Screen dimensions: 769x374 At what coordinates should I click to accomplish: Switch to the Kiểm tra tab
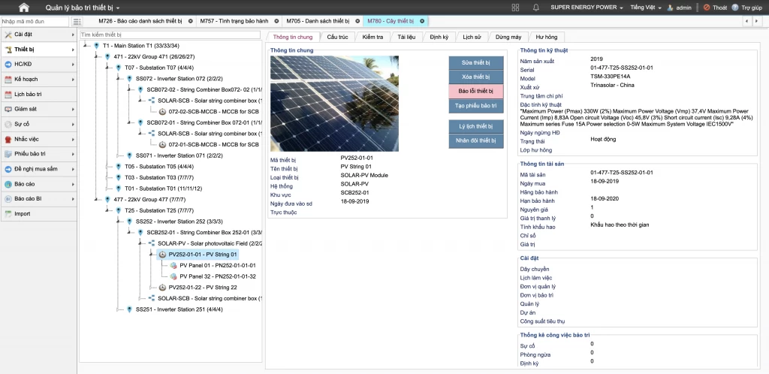pos(372,38)
